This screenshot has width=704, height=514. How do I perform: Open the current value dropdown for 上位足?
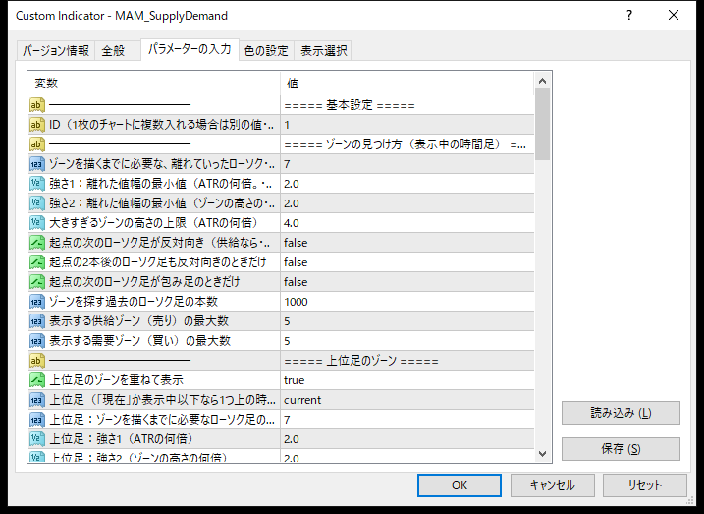407,400
